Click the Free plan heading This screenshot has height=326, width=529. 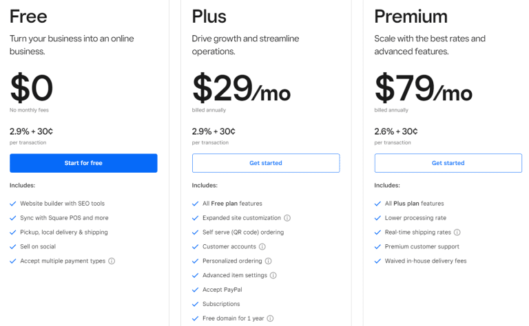[x=28, y=17]
